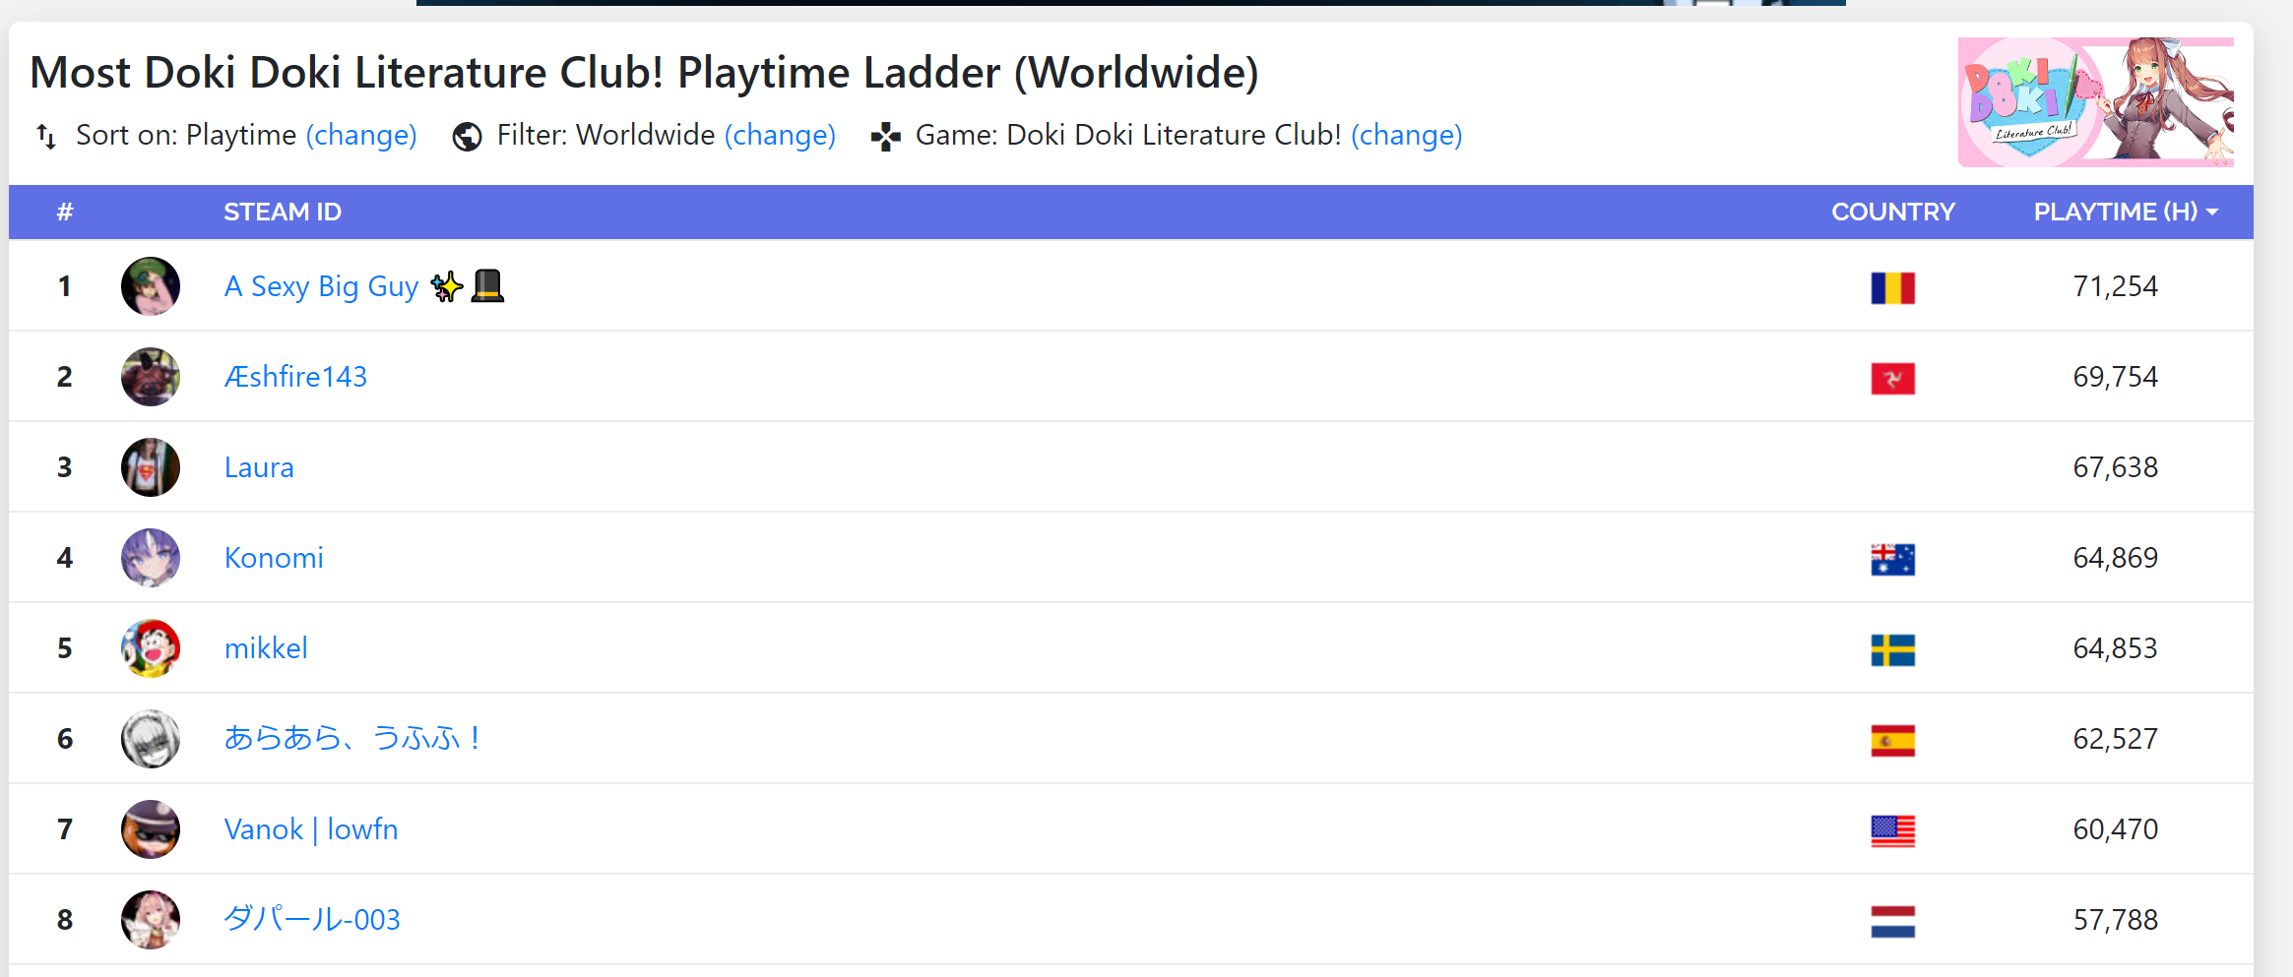Click the STEAM ID column header

[283, 212]
